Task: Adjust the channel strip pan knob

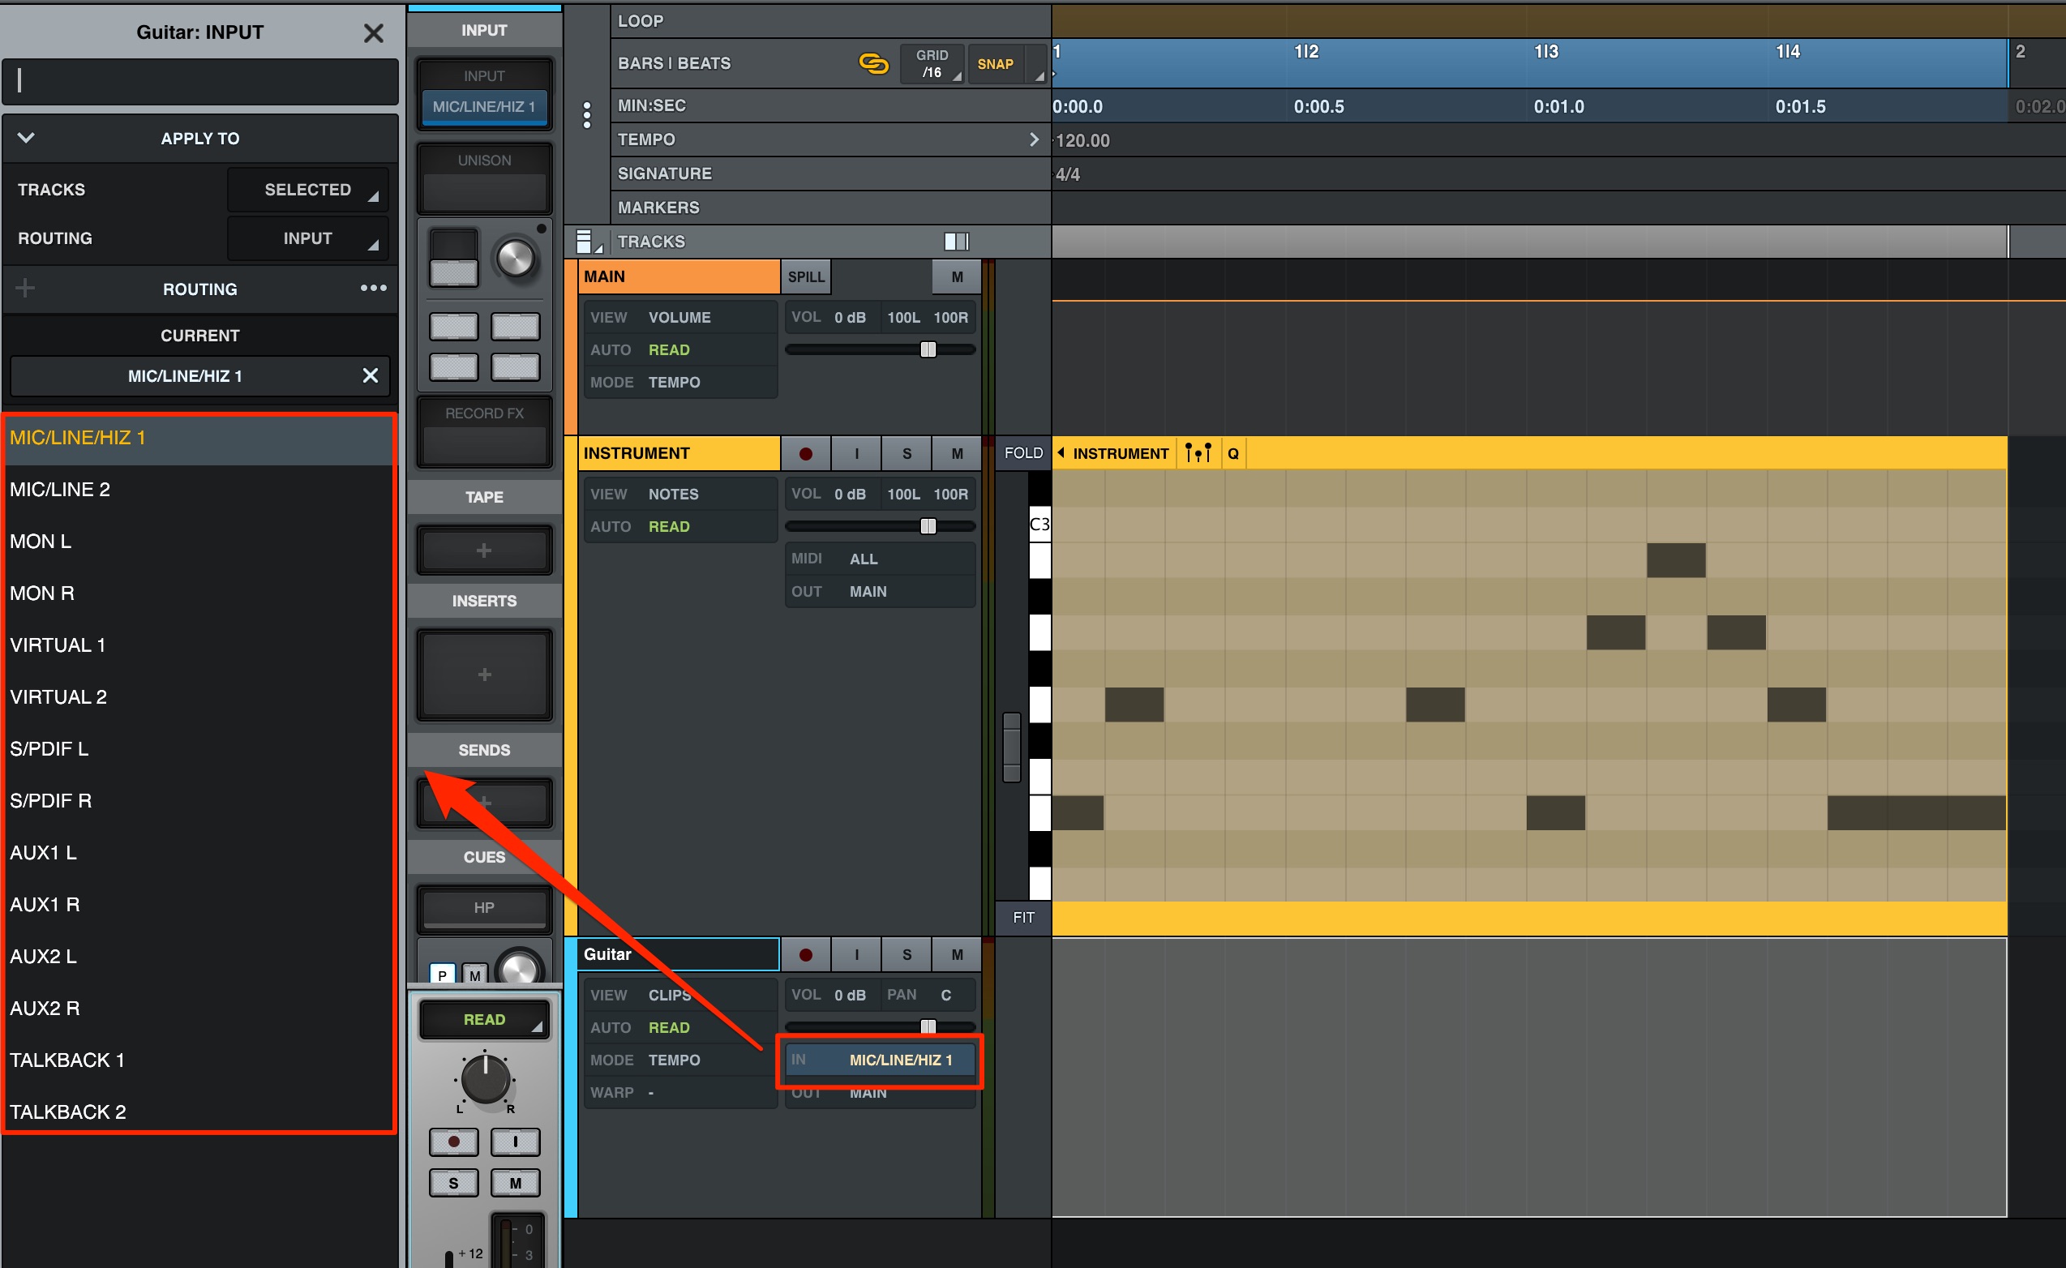Action: tap(486, 1078)
